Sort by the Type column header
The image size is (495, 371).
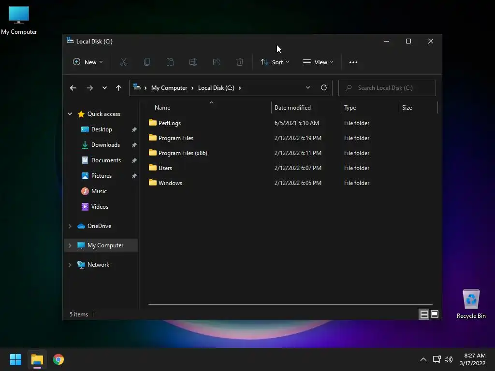click(370, 108)
